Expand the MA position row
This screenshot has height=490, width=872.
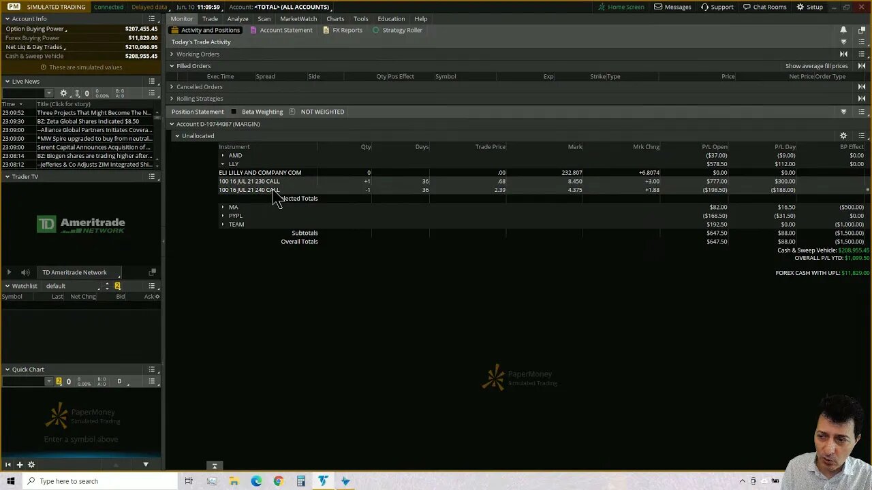tap(223, 208)
